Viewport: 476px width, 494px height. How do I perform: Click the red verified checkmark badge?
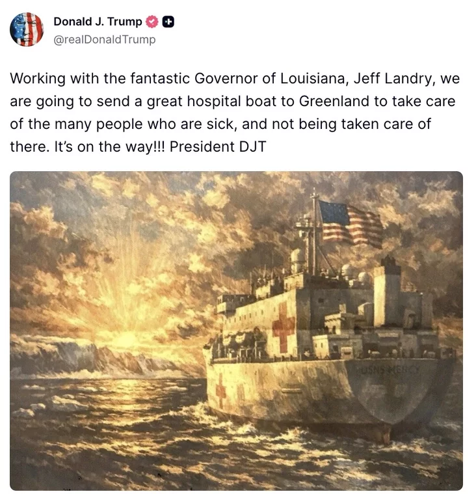[153, 21]
